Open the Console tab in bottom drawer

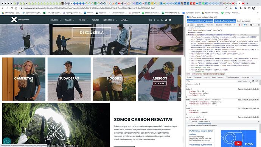[194, 122]
